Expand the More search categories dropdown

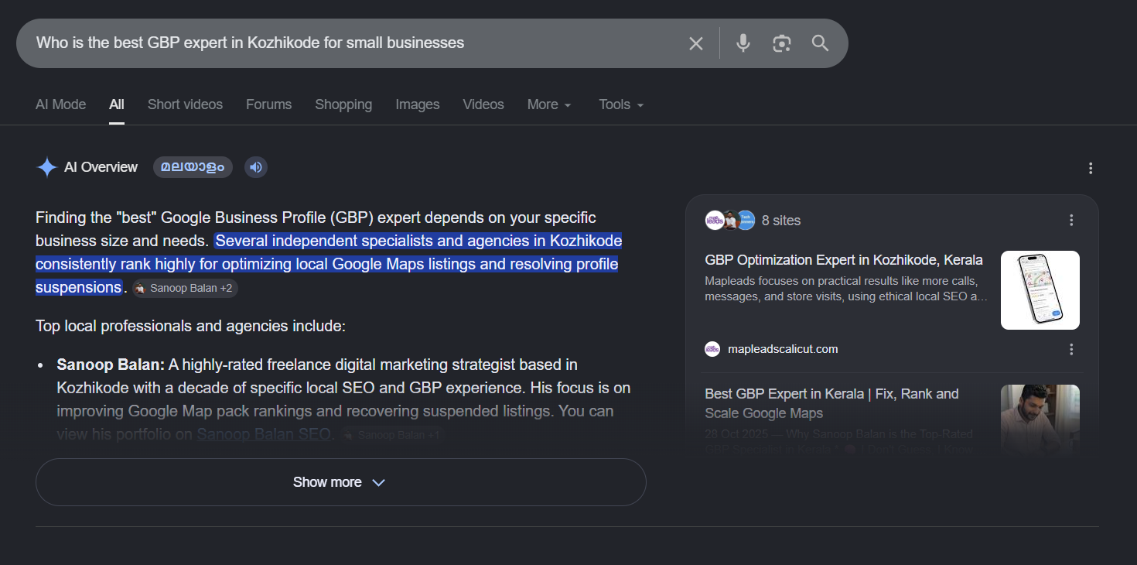(x=549, y=104)
